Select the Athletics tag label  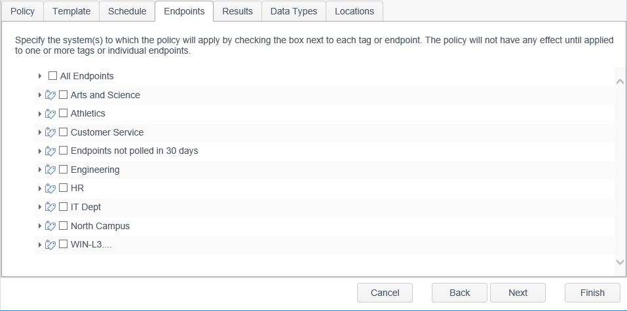88,114
